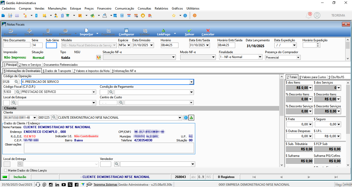Click the money bills icon in the toolbar

click(x=92, y=15)
